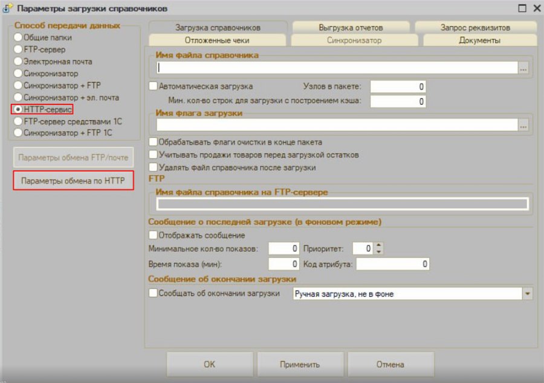Click the Приоритет value field
Screen dimensions: 544x383
363,248
